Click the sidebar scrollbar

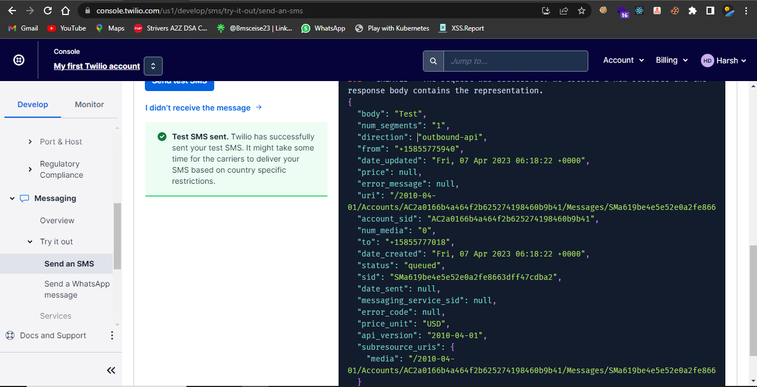(x=117, y=236)
